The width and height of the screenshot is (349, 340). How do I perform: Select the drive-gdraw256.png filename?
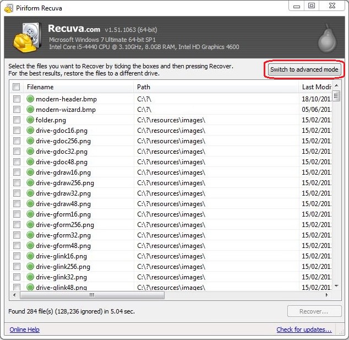tap(65, 183)
